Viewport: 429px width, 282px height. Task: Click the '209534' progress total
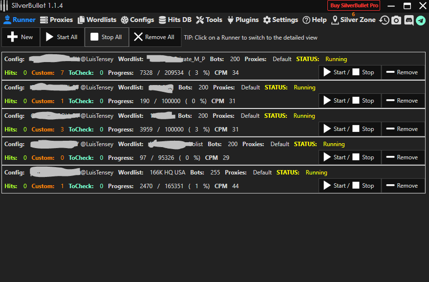click(x=174, y=73)
